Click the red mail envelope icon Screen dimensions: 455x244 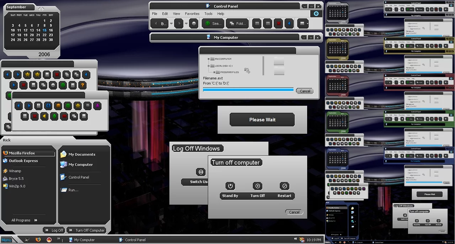coord(64,116)
